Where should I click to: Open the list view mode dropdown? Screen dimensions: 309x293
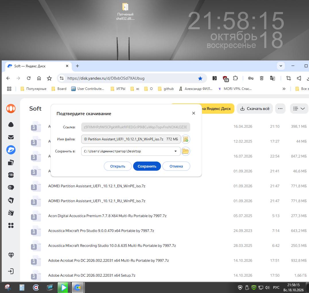(299, 109)
